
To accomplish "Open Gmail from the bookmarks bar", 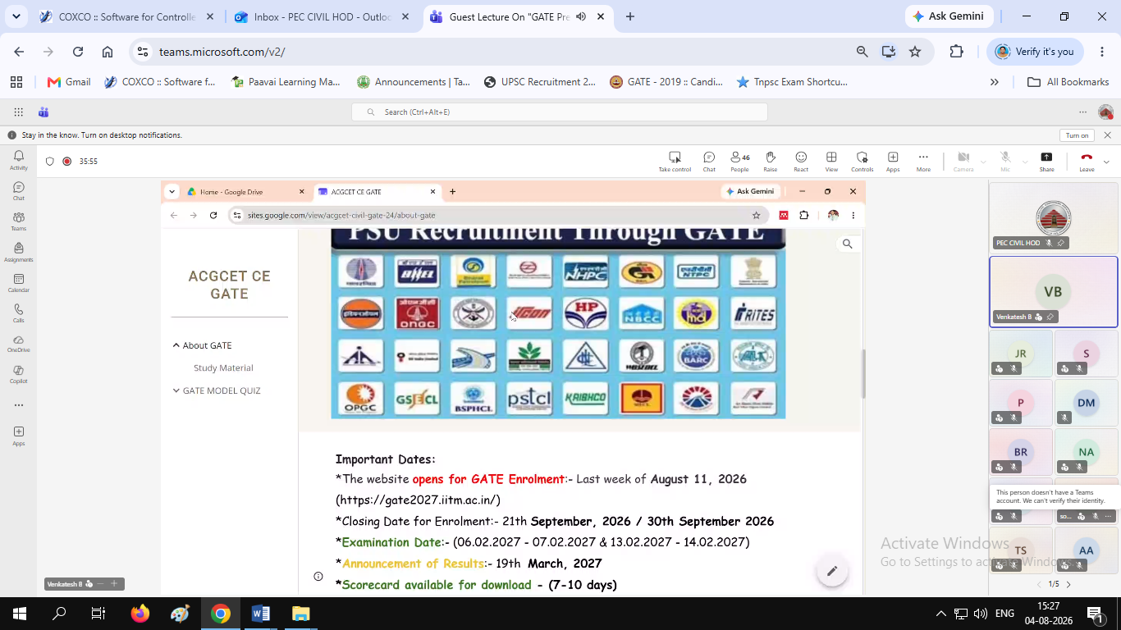I will click(69, 82).
